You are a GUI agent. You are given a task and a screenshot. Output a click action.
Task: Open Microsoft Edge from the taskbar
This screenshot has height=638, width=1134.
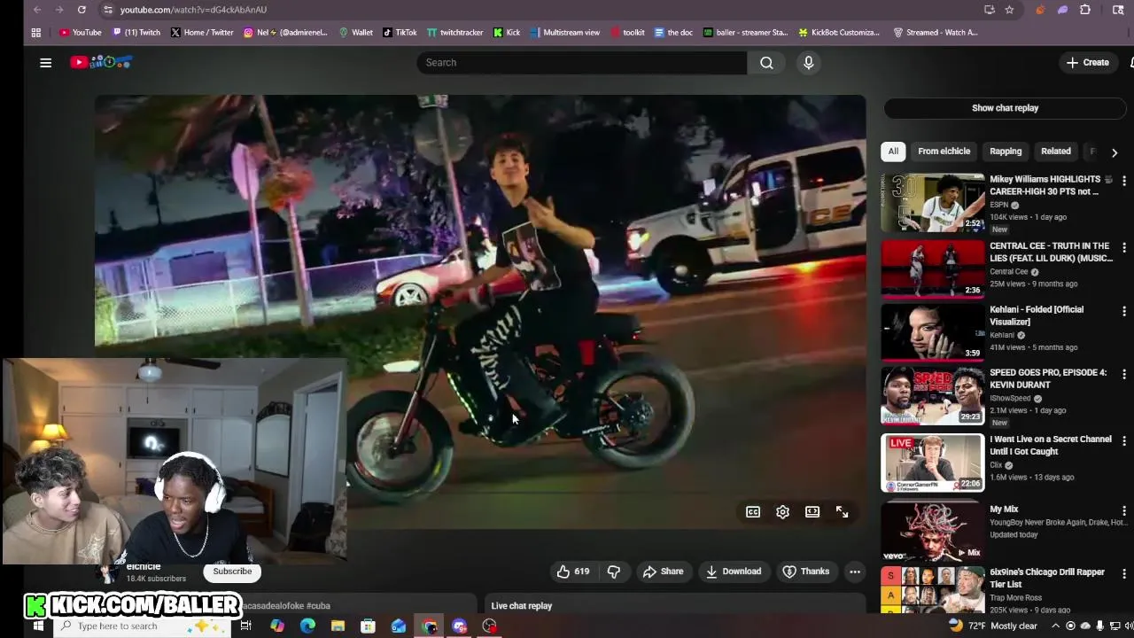[x=307, y=626]
